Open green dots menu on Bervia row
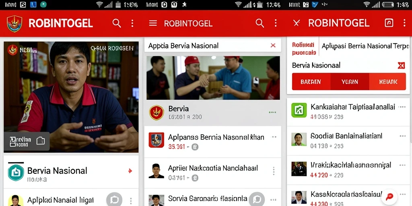This screenshot has height=206, width=412. click(272, 113)
